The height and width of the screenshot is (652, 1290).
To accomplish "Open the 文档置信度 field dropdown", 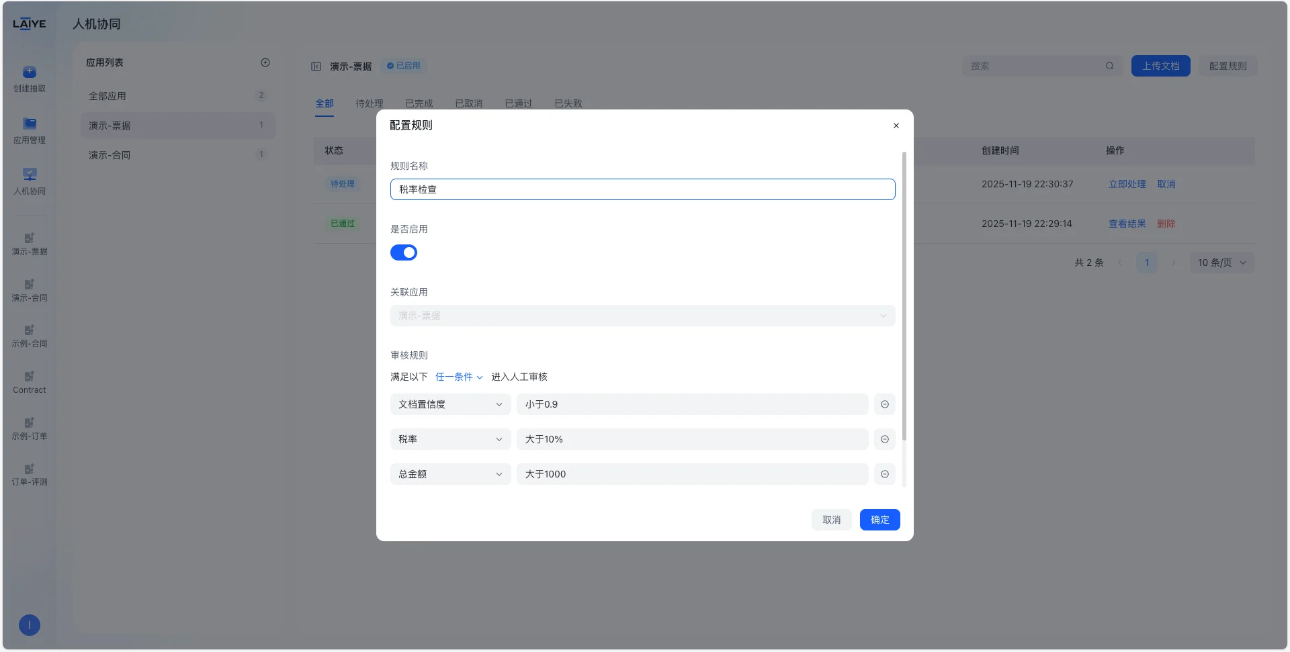I will (x=450, y=404).
